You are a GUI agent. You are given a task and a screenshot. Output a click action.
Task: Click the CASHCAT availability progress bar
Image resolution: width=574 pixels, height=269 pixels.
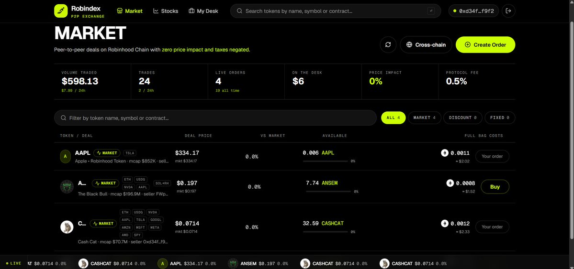[x=325, y=232]
